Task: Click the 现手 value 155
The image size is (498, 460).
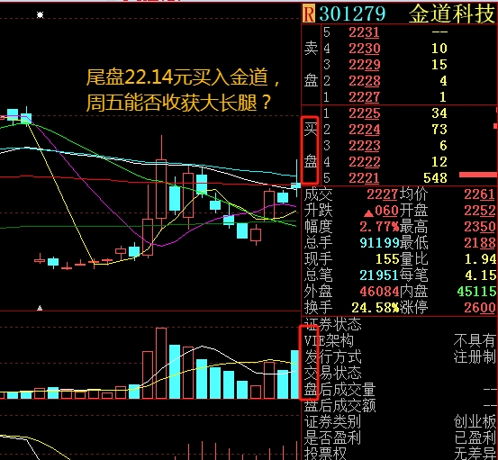Action: coord(387,259)
